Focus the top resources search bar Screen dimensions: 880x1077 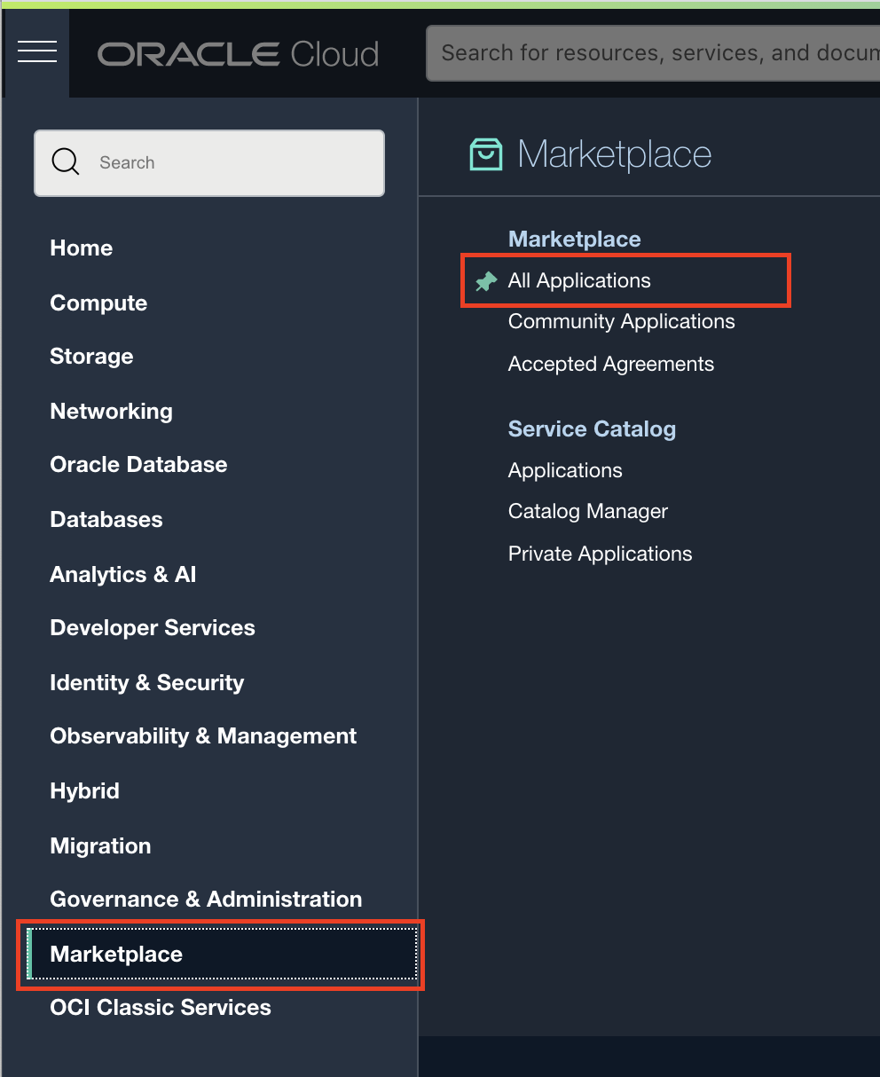pyautogui.click(x=653, y=54)
